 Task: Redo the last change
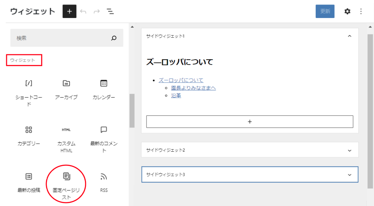(97, 11)
